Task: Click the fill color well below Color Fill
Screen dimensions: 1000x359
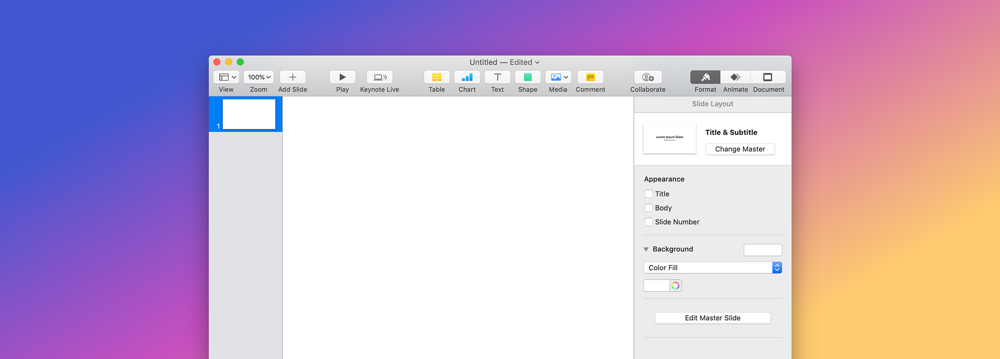Action: [656, 285]
